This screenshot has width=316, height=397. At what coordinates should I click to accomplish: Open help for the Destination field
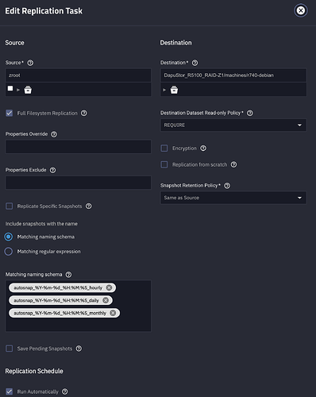pyautogui.click(x=195, y=63)
